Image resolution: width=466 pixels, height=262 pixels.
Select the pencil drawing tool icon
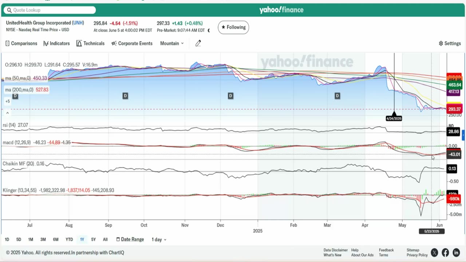click(198, 43)
